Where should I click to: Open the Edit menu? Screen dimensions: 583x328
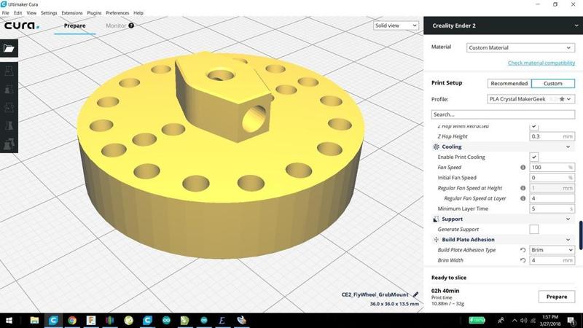(17, 13)
